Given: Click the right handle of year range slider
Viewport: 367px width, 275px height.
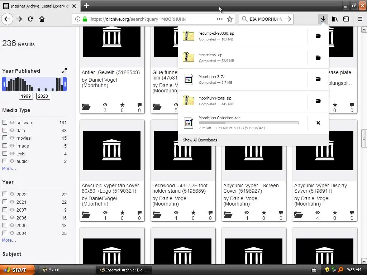Looking at the screenshot, I should [x=65, y=84].
